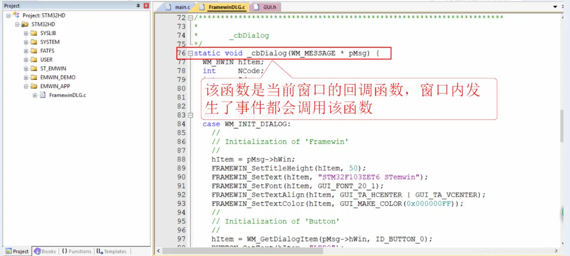Collapse the EMWIN_APP group

coord(26,86)
